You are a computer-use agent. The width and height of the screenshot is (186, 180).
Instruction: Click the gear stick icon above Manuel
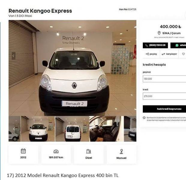tap(121, 151)
